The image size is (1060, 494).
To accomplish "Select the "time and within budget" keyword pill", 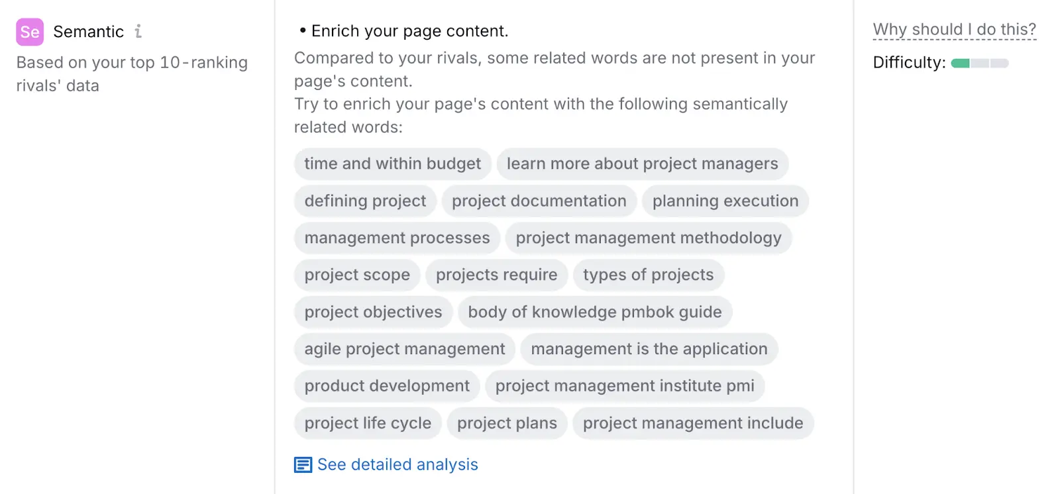I will (392, 164).
